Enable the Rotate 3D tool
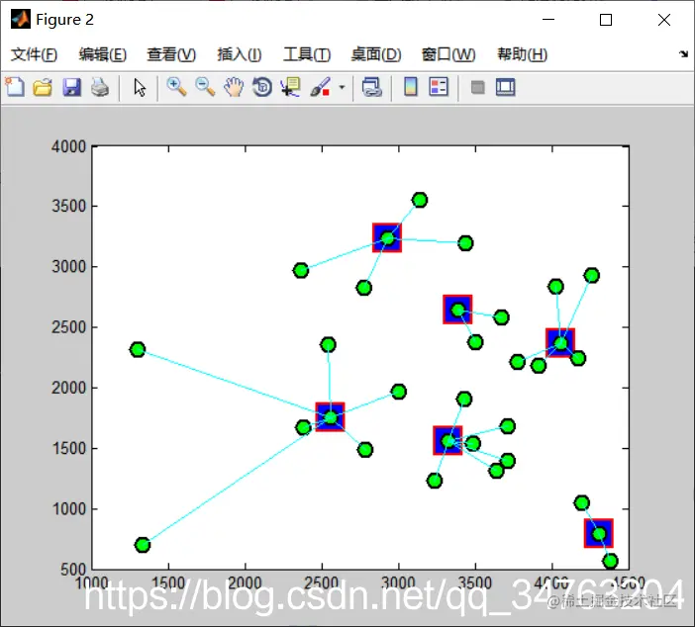Viewport: 695px width, 627px height. tap(262, 87)
